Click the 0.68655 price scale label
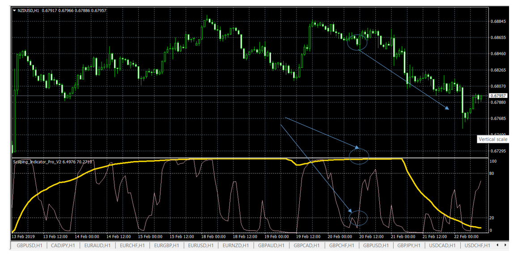 [498, 38]
